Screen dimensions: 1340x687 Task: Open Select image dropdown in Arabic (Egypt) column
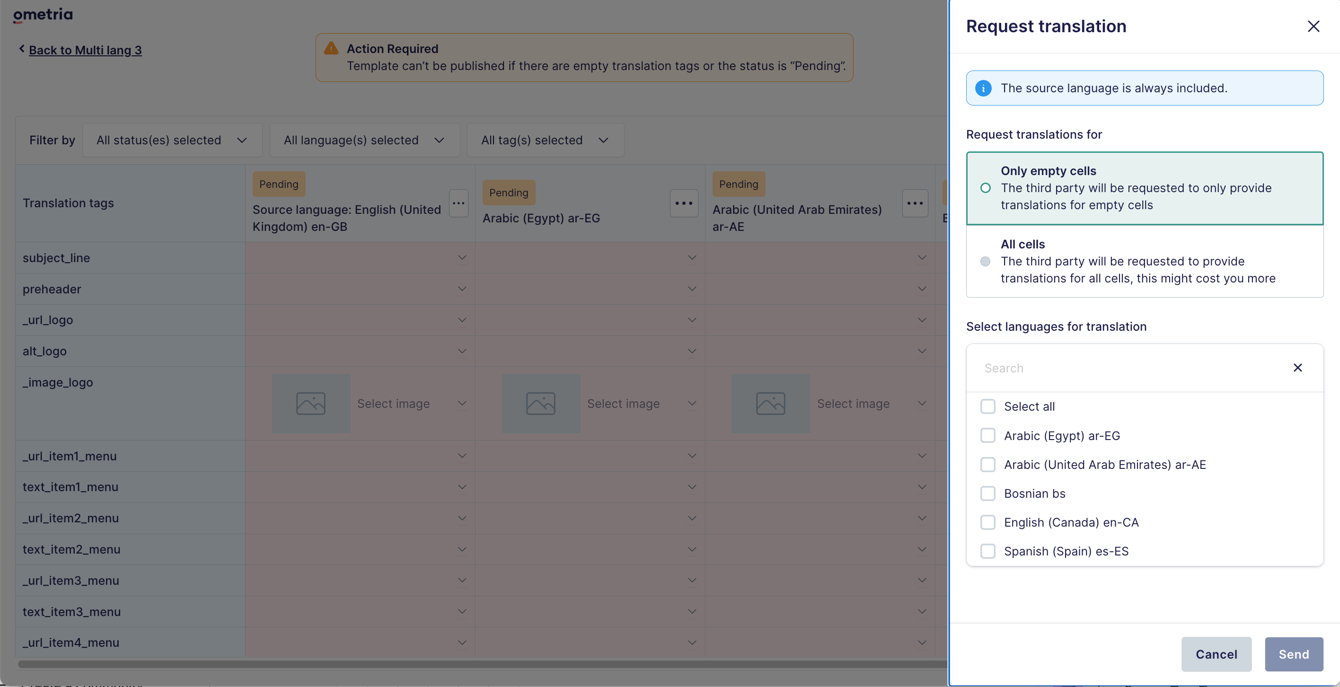point(691,404)
